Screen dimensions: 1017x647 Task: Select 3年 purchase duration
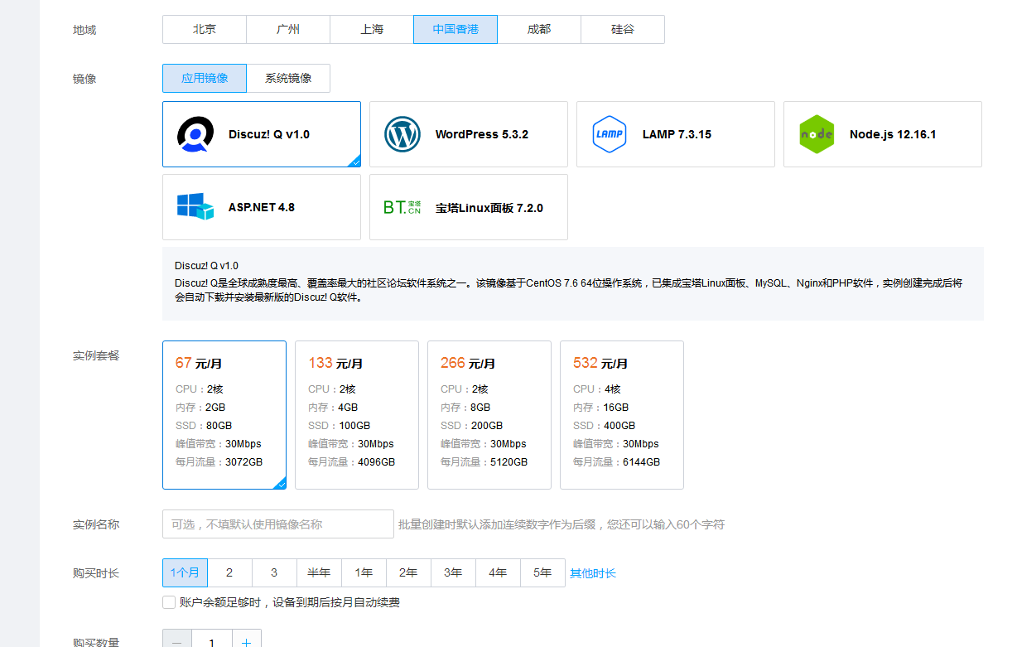click(453, 572)
